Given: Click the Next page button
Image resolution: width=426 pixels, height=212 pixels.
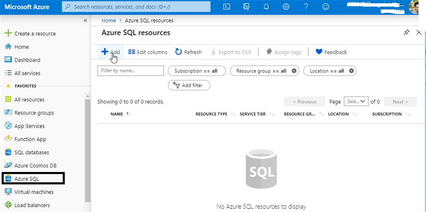Looking at the screenshot, I should [400, 102].
